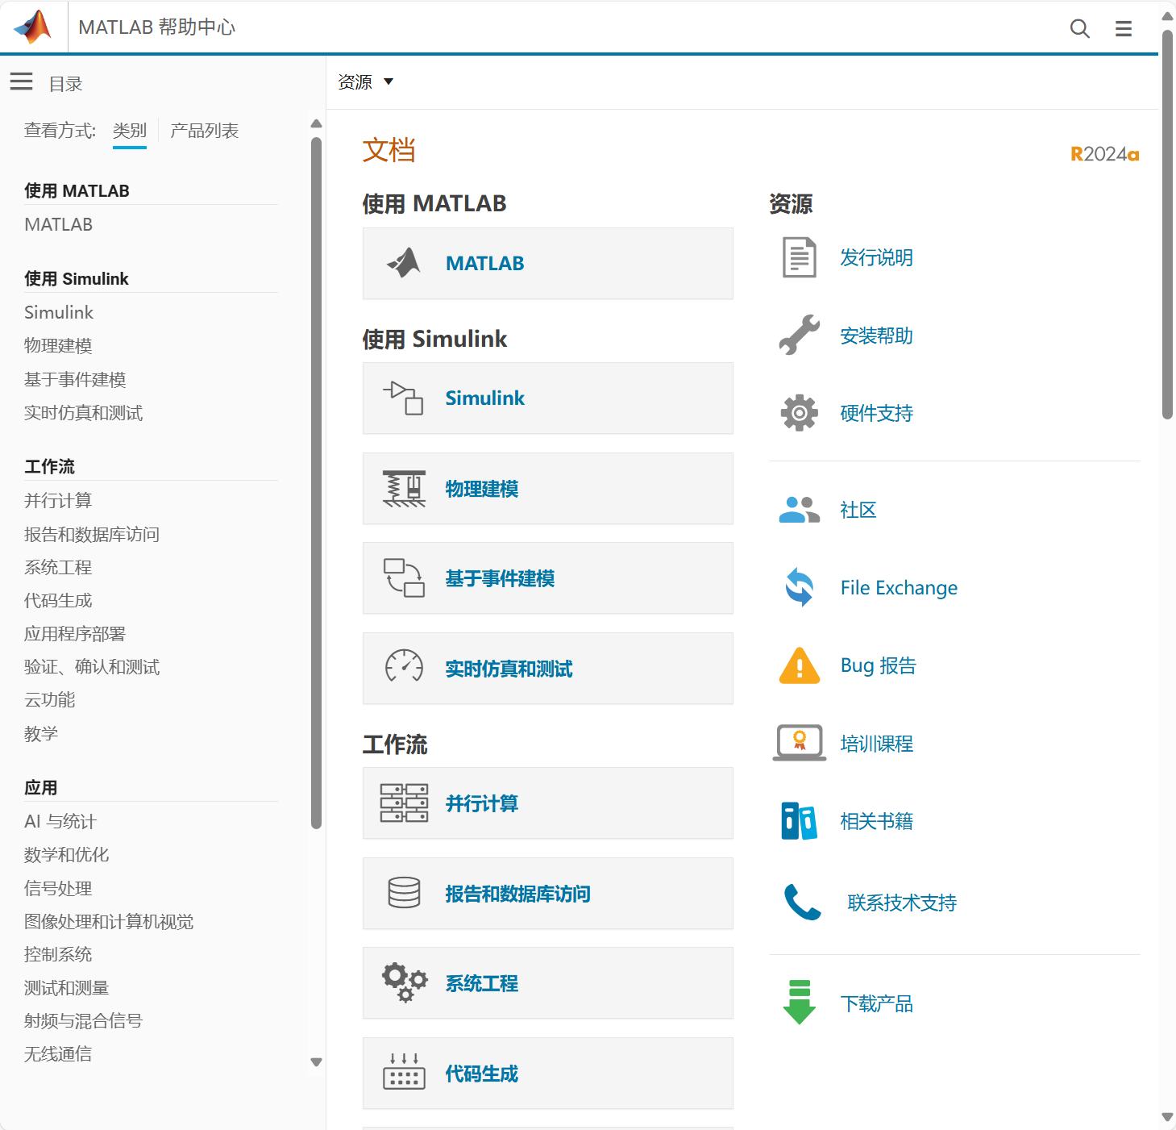Image resolution: width=1176 pixels, height=1130 pixels.
Task: Select 测试和测量 in the sidebar
Action: click(x=67, y=987)
